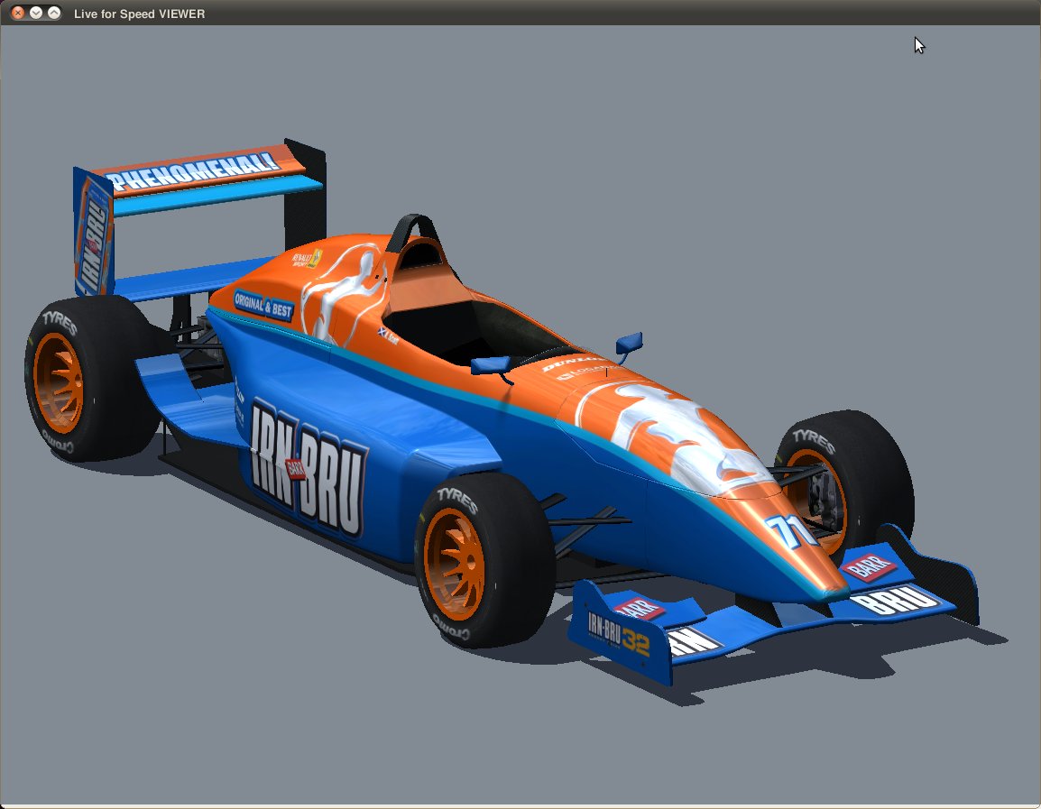The height and width of the screenshot is (809, 1041).
Task: Click the red BARR logo near nose tip
Action: click(x=868, y=567)
